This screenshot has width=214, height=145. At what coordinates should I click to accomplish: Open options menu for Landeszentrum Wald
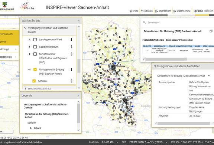[x=71, y=40]
